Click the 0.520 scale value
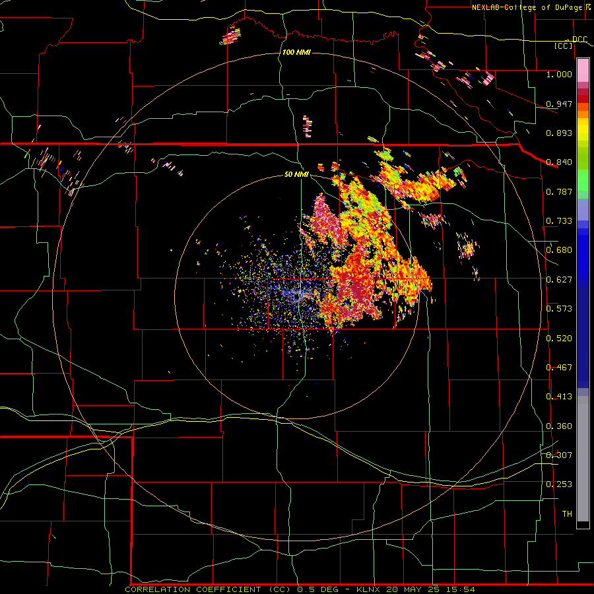 pyautogui.click(x=559, y=339)
